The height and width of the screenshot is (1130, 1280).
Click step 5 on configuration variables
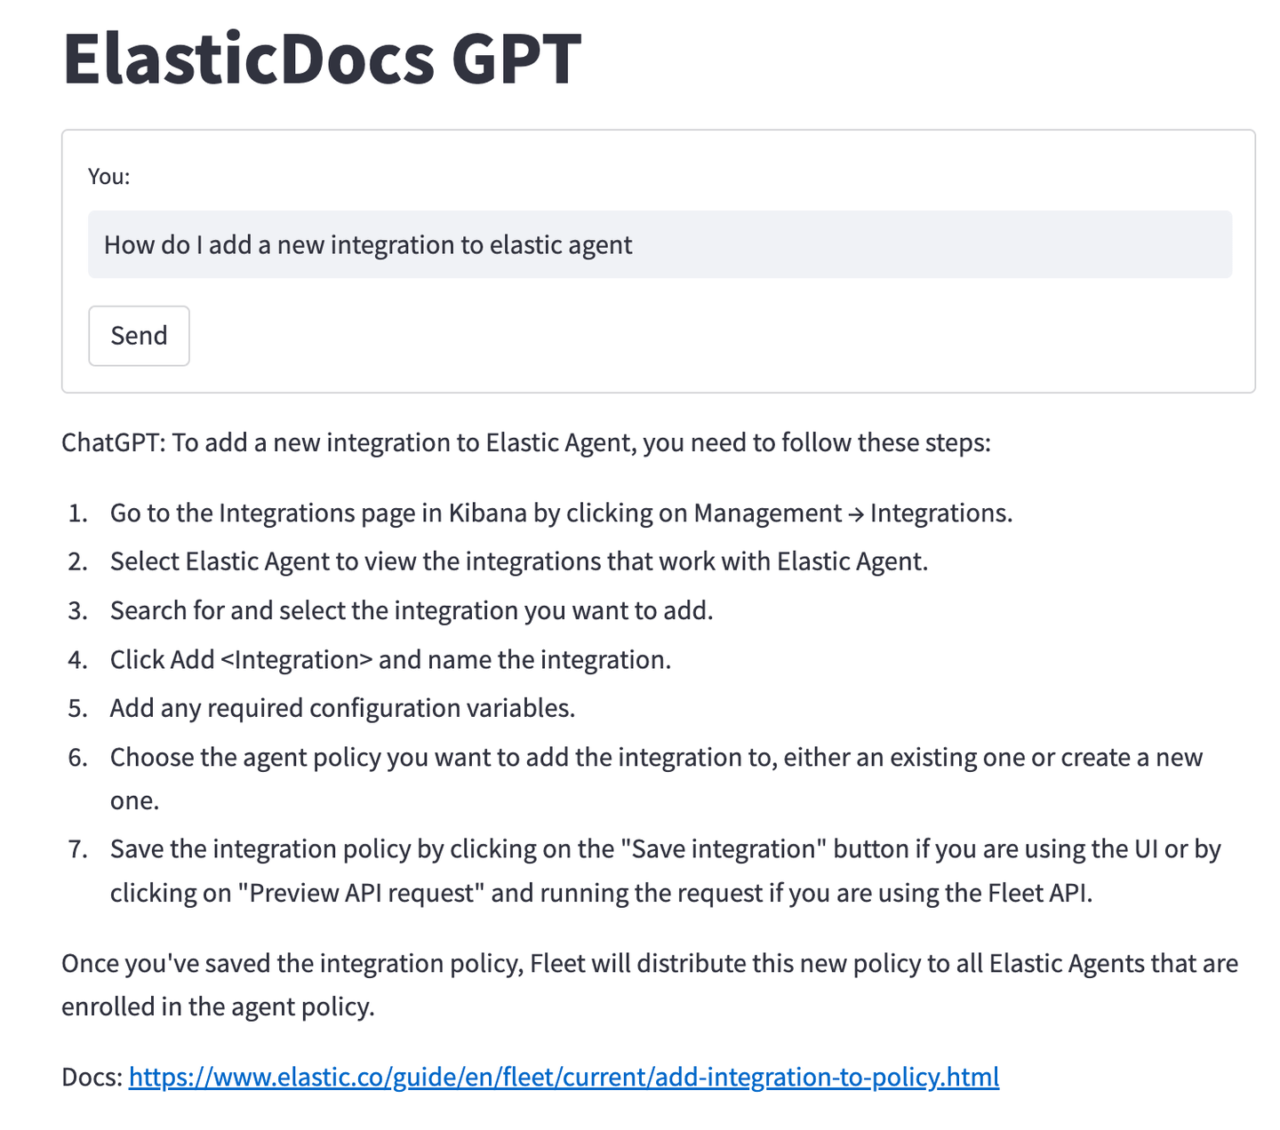342,708
